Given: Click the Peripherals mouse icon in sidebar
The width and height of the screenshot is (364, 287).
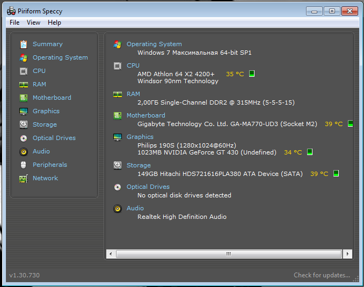Looking at the screenshot, I should pyautogui.click(x=24, y=165).
